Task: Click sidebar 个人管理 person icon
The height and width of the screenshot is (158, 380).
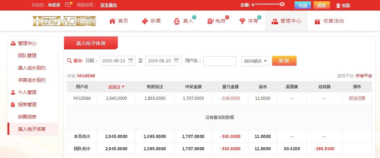Action: [13, 92]
